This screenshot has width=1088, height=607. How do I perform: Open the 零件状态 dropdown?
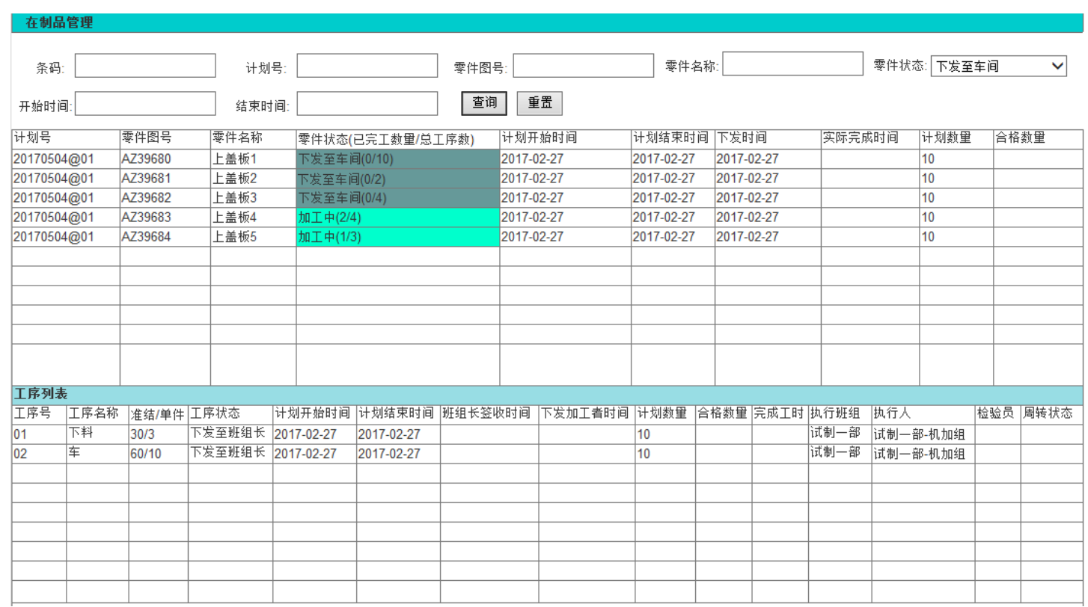(998, 66)
